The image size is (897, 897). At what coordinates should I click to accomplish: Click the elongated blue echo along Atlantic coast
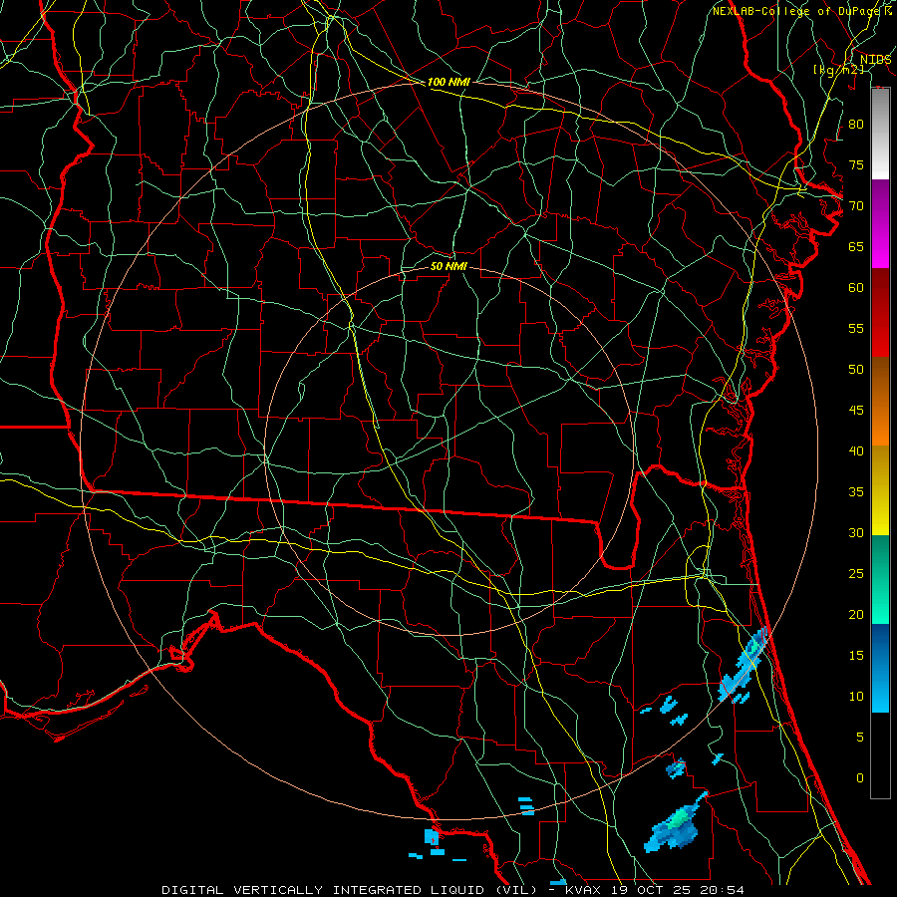tap(744, 665)
